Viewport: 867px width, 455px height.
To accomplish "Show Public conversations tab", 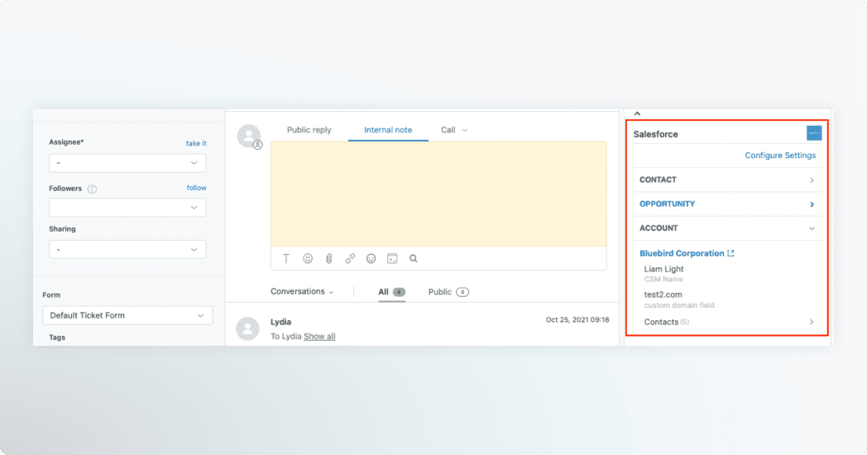I will click(448, 292).
